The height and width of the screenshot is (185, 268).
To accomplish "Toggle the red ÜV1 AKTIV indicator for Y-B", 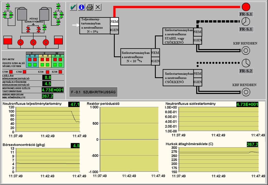I will tap(35, 59).
